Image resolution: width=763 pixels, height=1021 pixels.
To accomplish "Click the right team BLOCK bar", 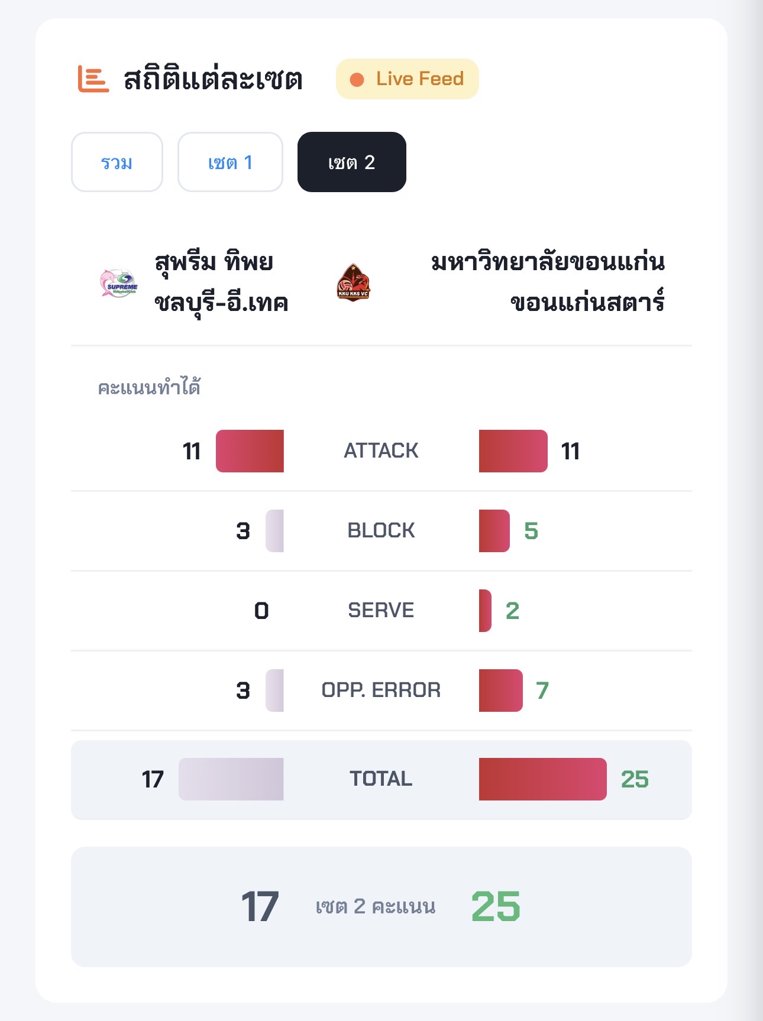I will click(x=494, y=531).
